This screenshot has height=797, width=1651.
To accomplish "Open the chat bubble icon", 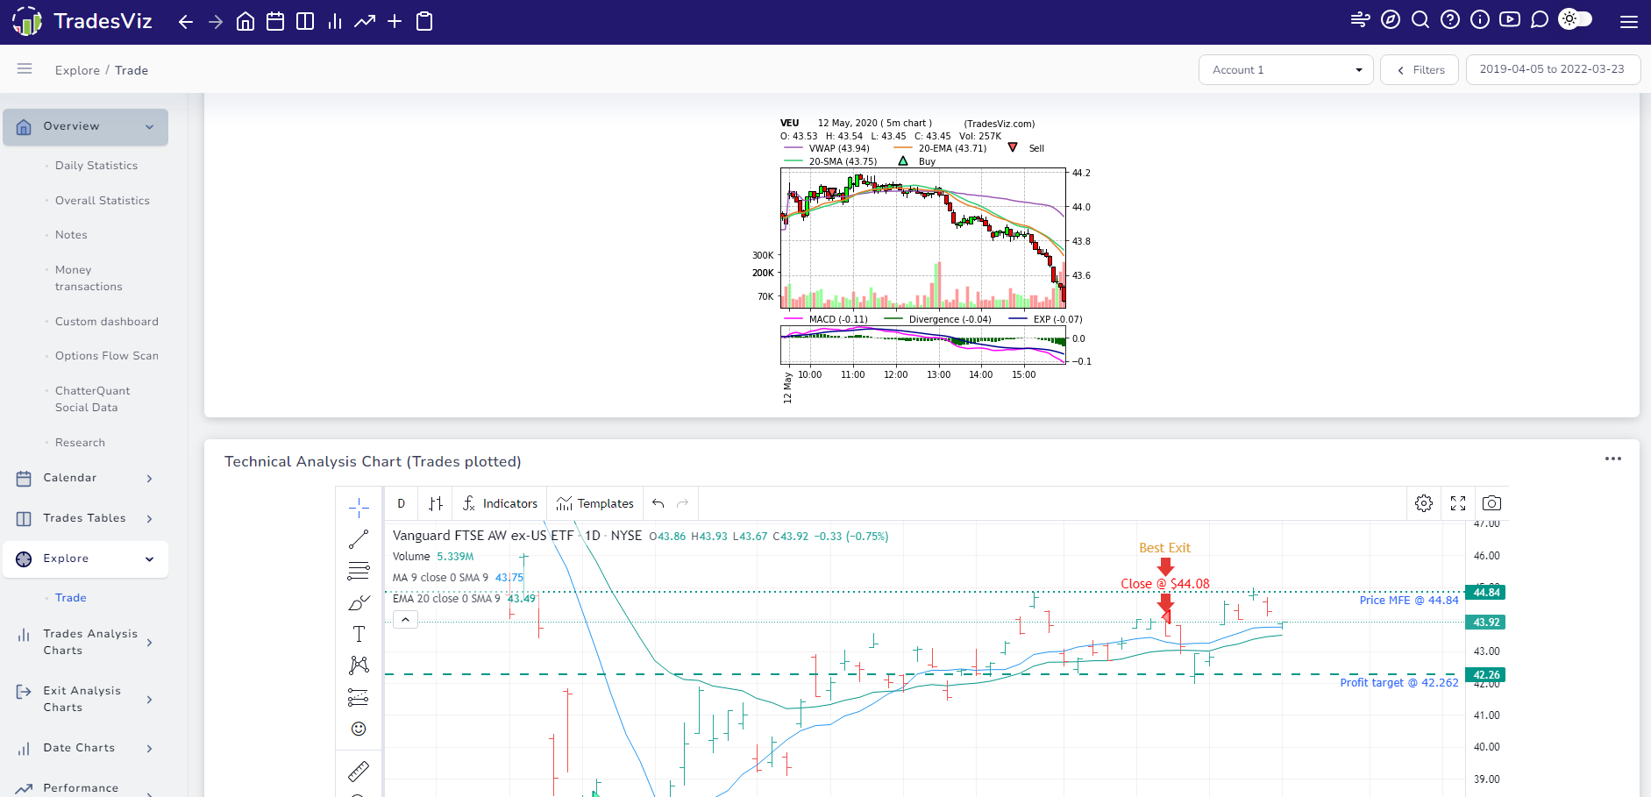I will point(1540,19).
